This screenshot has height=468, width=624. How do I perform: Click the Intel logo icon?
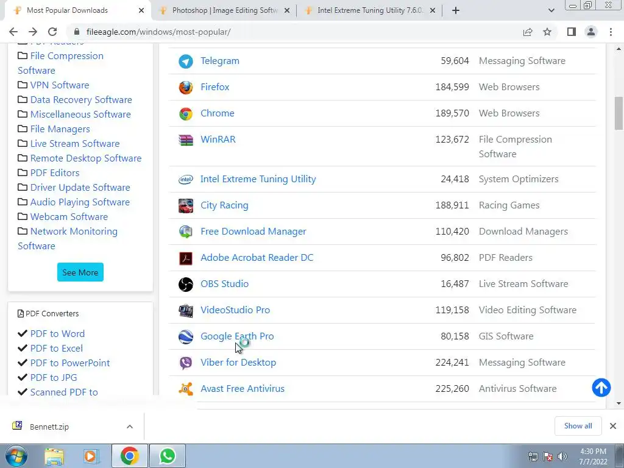coord(185,180)
